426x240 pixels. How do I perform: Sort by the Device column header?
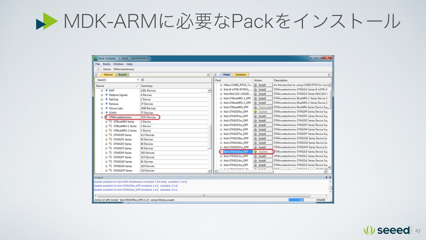[117, 86]
